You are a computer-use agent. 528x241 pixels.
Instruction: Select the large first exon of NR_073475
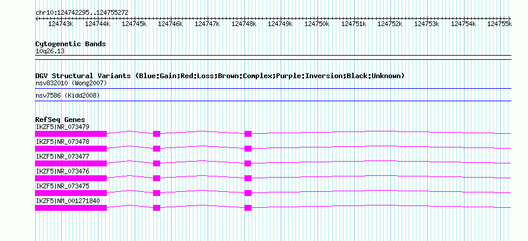click(71, 193)
